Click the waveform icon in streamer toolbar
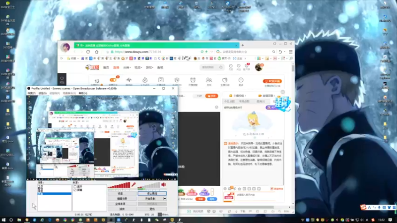The image size is (397, 223). point(129,80)
